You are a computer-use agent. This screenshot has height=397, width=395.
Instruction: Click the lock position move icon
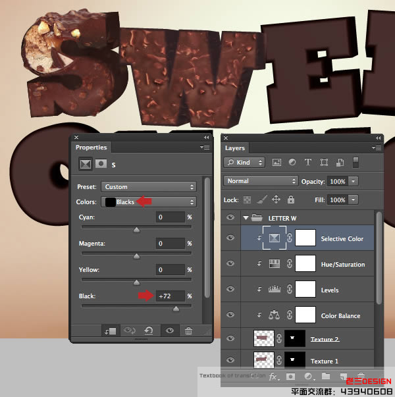pos(276,199)
